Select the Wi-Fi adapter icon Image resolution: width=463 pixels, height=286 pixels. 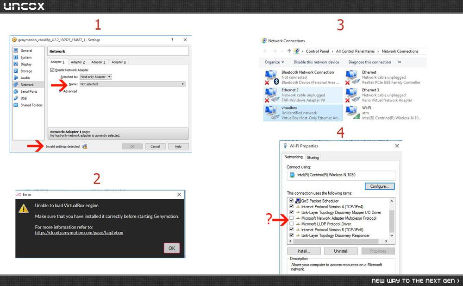pos(352,113)
